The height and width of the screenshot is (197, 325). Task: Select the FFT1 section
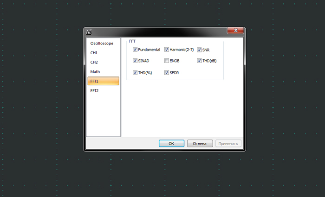103,81
